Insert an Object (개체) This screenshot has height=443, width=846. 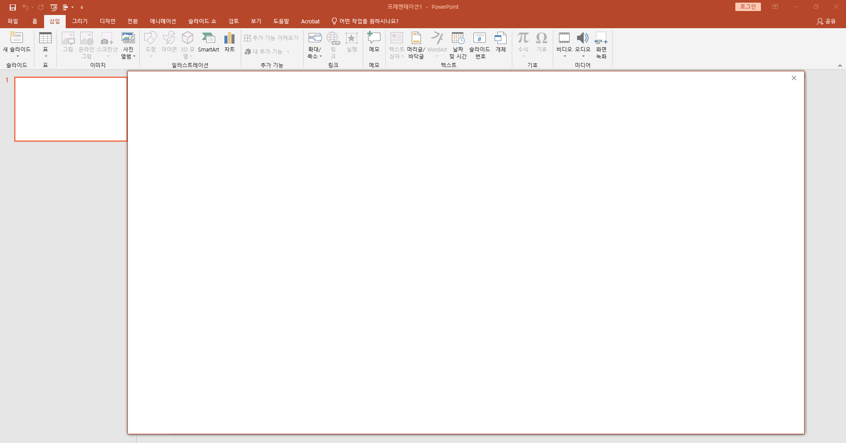point(500,42)
